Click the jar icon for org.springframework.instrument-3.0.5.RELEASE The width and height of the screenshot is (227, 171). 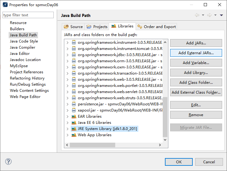74,43
